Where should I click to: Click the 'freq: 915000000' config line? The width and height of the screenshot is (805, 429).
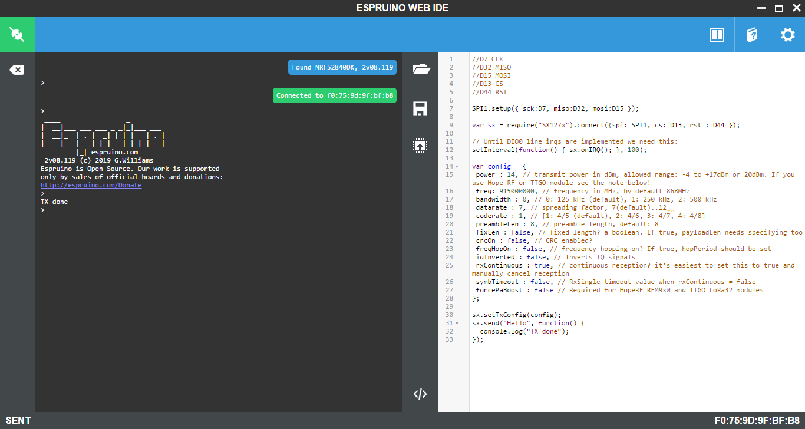tap(582, 191)
